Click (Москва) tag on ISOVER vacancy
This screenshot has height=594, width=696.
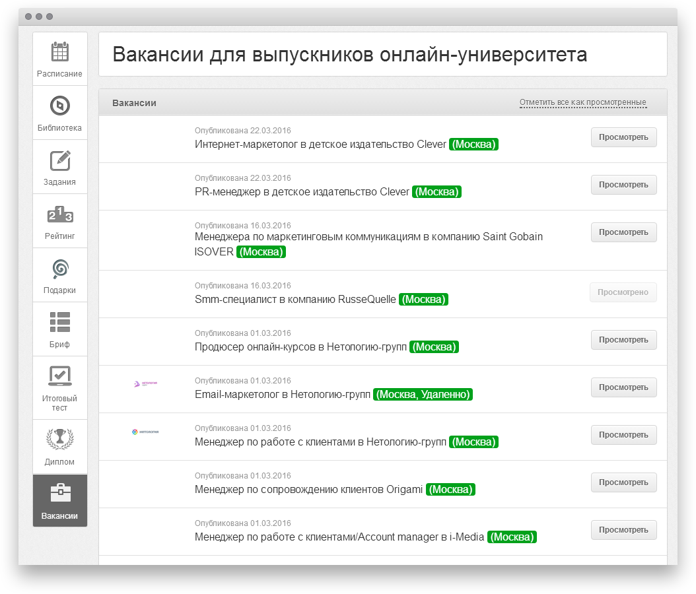261,252
